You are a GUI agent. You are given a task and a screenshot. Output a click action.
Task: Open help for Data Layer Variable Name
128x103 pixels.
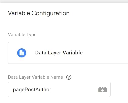pyautogui.click(x=69, y=77)
